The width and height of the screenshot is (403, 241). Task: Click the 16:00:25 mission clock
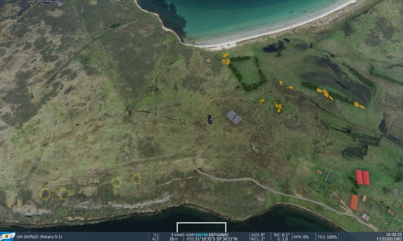pos(394,235)
